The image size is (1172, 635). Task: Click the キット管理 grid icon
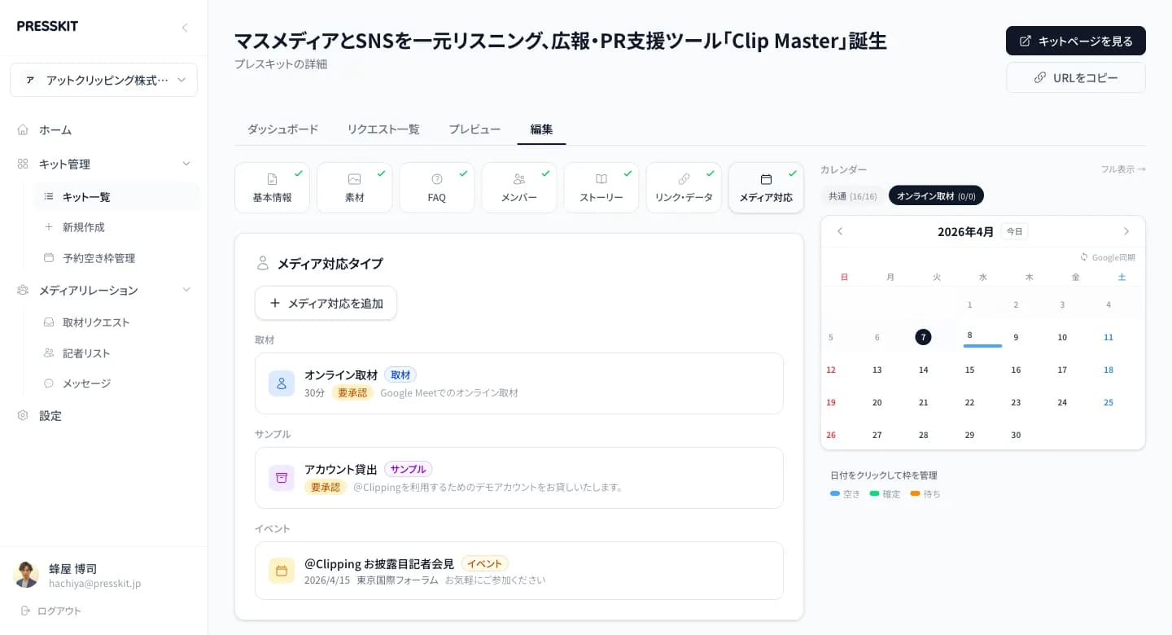[23, 164]
